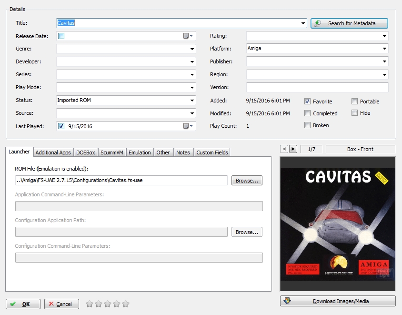This screenshot has width=402, height=315.
Task: Switch to the ScummVM tab
Action: coord(112,152)
